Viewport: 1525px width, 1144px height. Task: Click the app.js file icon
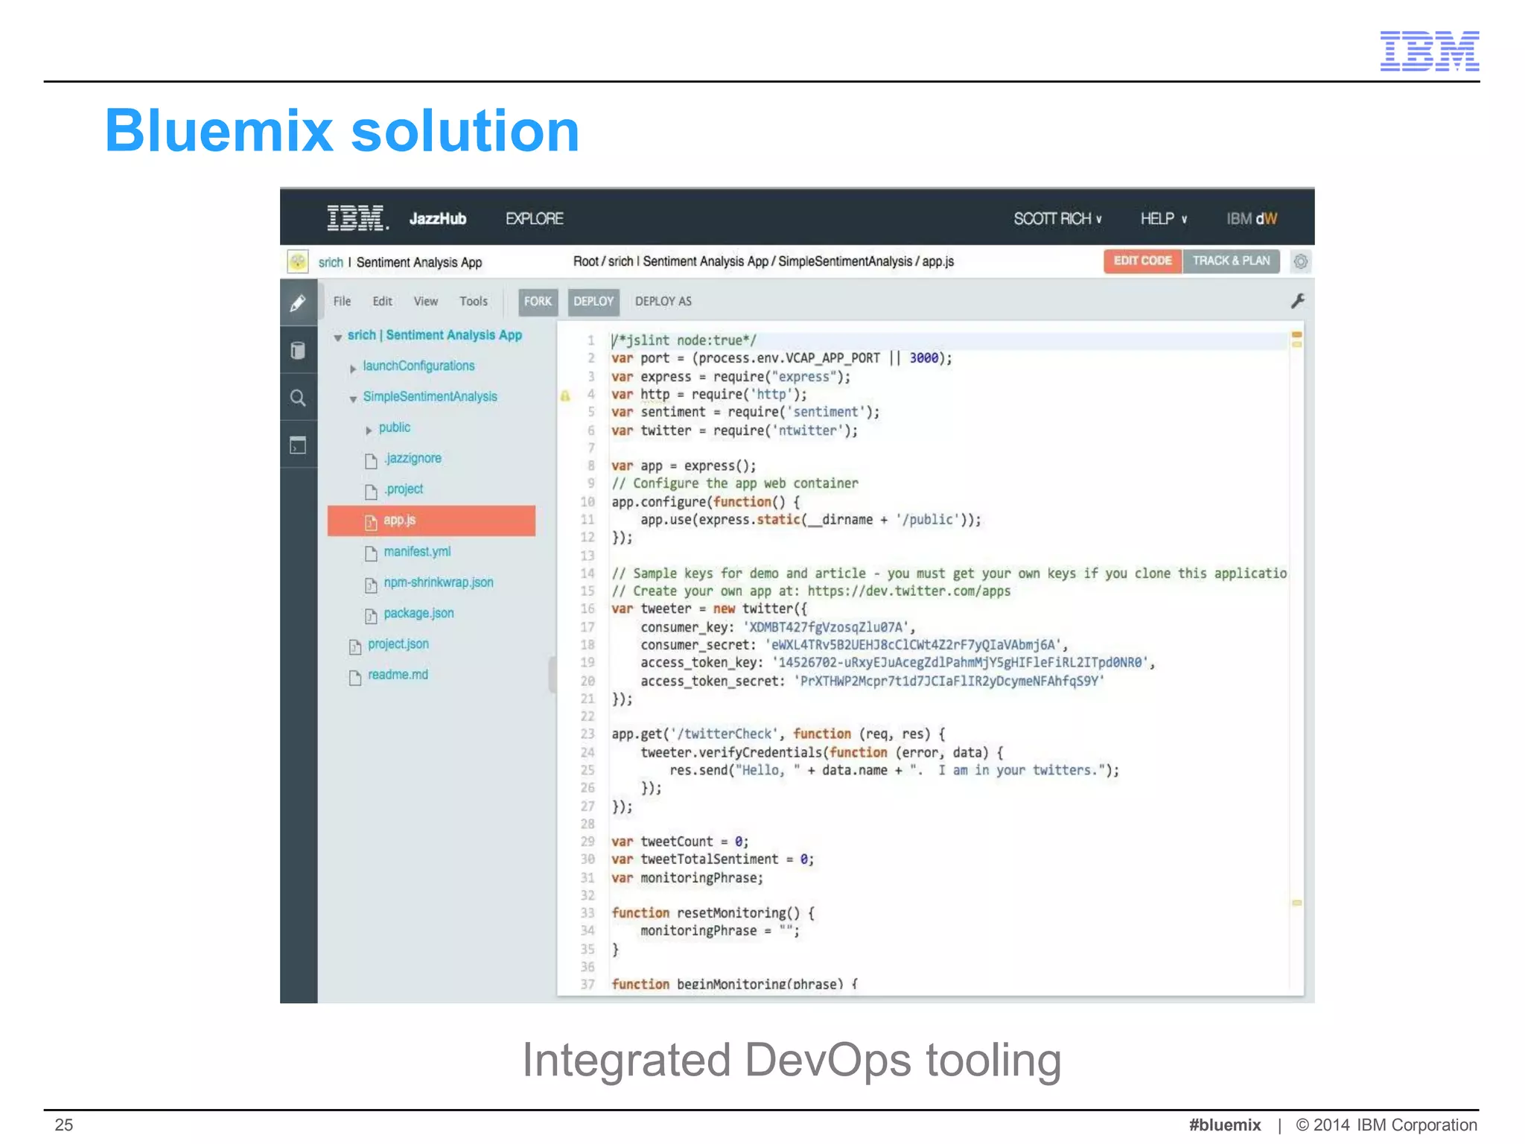click(x=371, y=522)
